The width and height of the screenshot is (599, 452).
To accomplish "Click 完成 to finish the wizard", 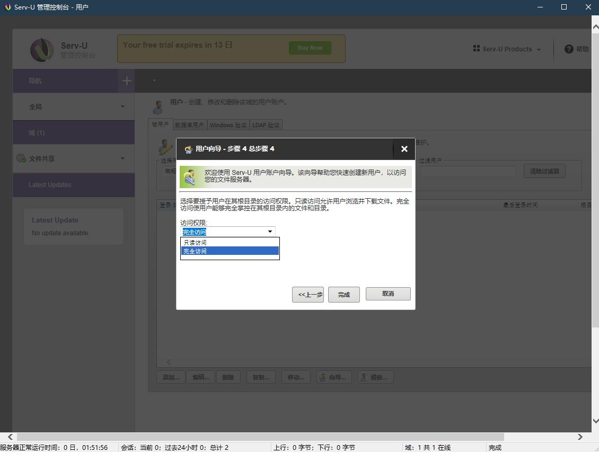I will click(343, 295).
